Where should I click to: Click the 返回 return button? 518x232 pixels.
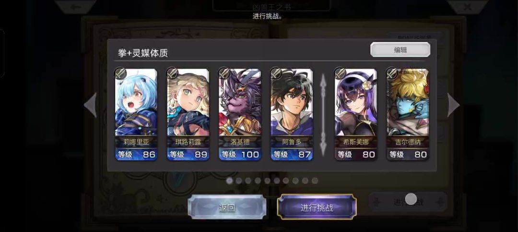coord(227,207)
